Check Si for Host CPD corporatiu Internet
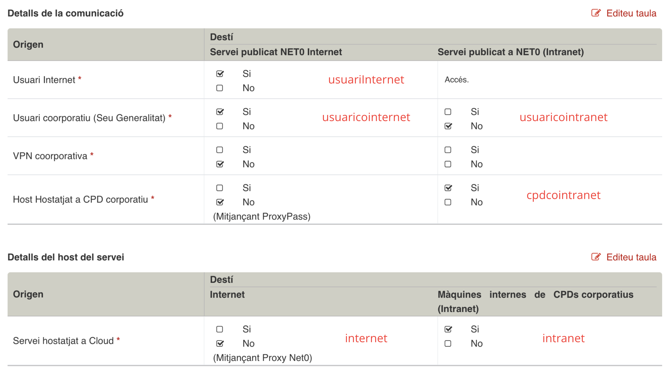This screenshot has width=667, height=382. (220, 188)
